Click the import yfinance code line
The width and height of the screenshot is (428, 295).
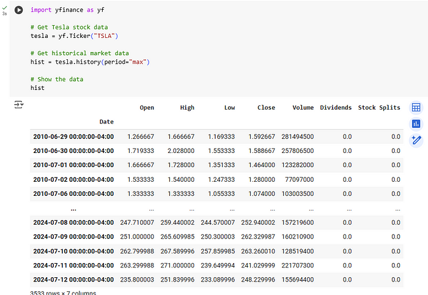(x=67, y=10)
